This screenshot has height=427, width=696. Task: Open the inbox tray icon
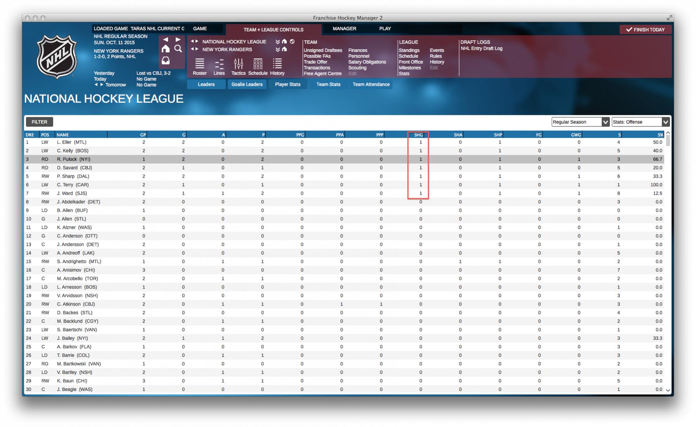(x=166, y=61)
